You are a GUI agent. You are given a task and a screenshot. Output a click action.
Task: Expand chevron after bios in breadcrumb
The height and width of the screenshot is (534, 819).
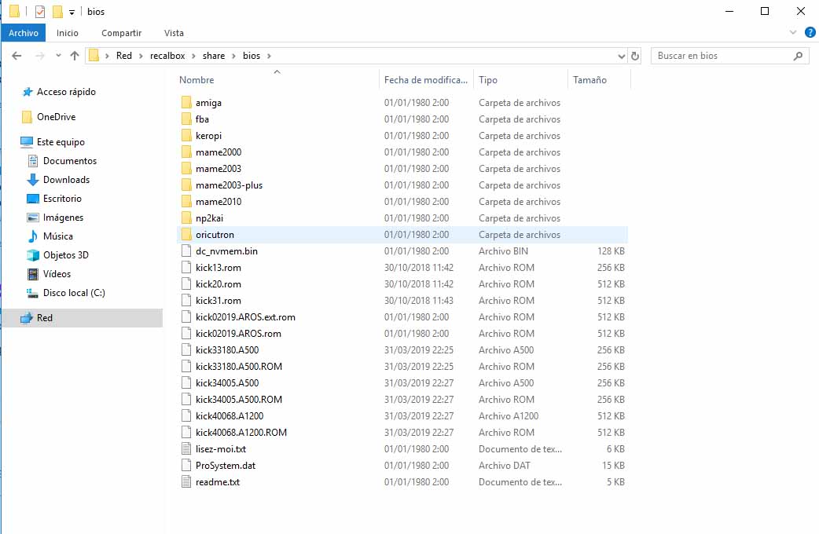pos(269,56)
